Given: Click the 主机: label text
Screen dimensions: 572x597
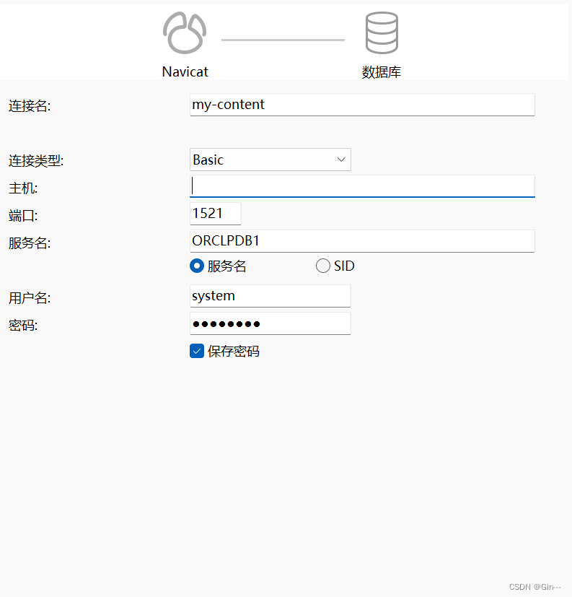Looking at the screenshot, I should click(23, 188).
